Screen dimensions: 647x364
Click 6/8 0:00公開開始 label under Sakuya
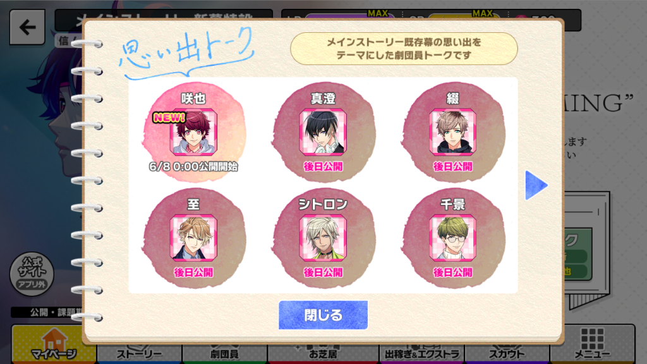pos(193,167)
